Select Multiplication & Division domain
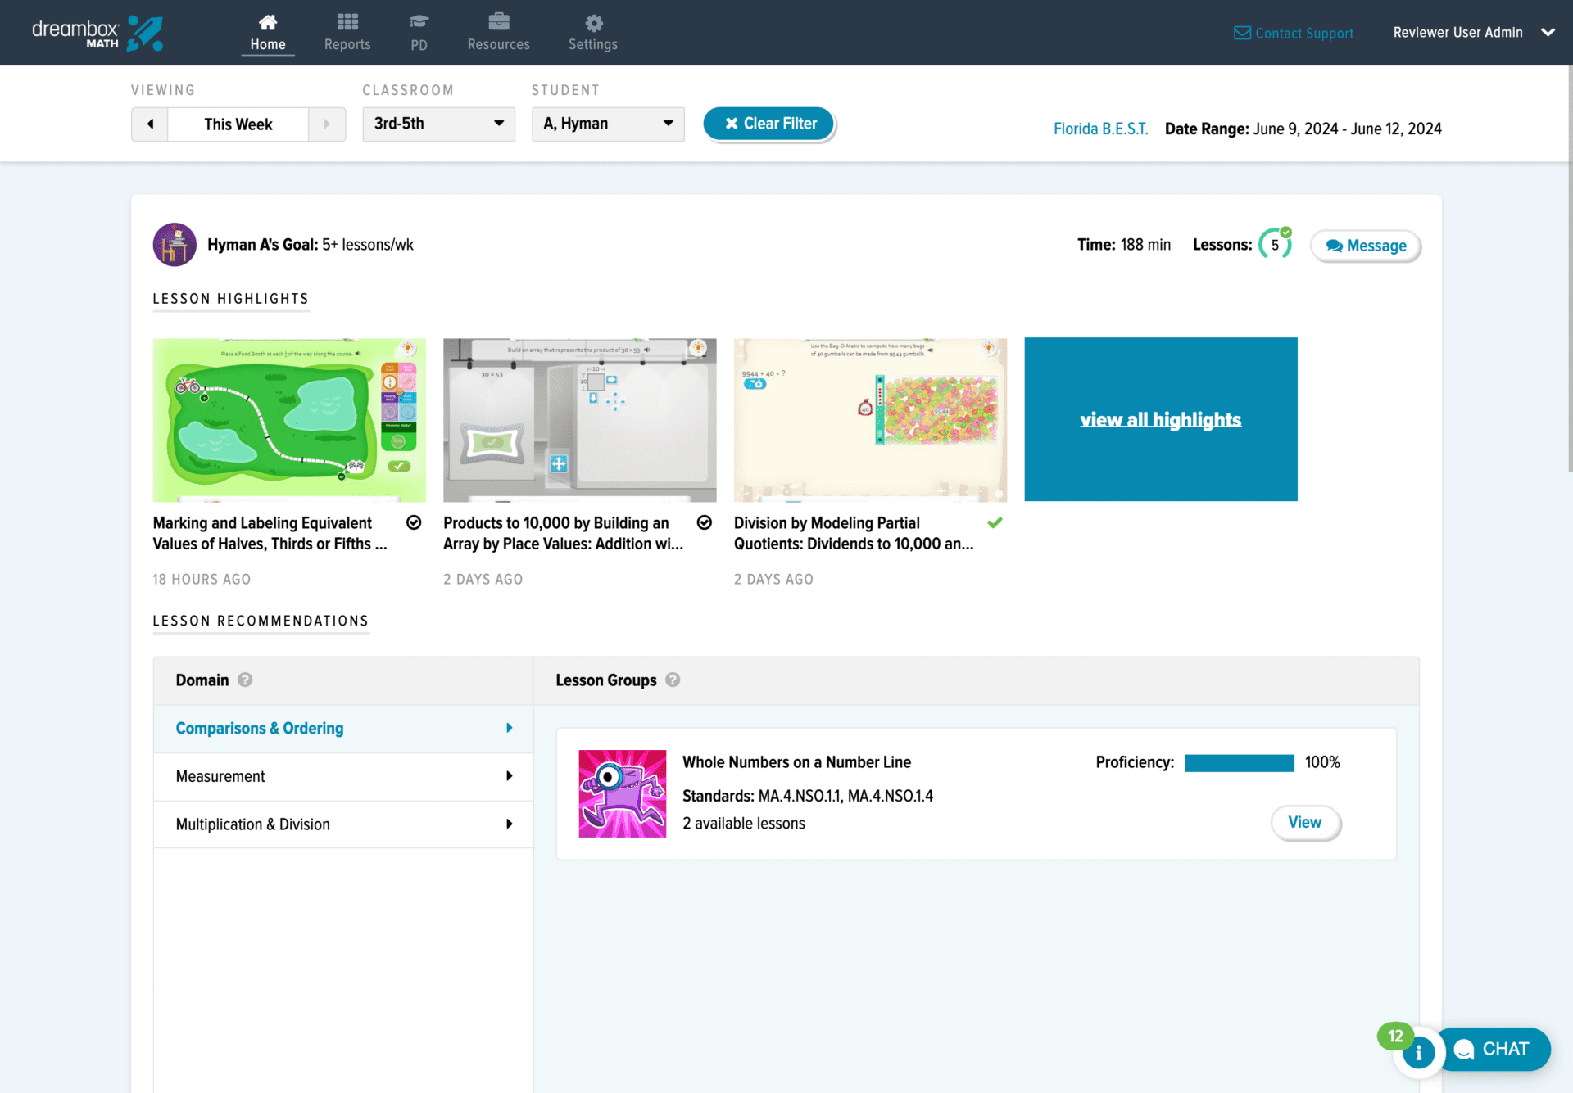The image size is (1573, 1093). [x=343, y=824]
